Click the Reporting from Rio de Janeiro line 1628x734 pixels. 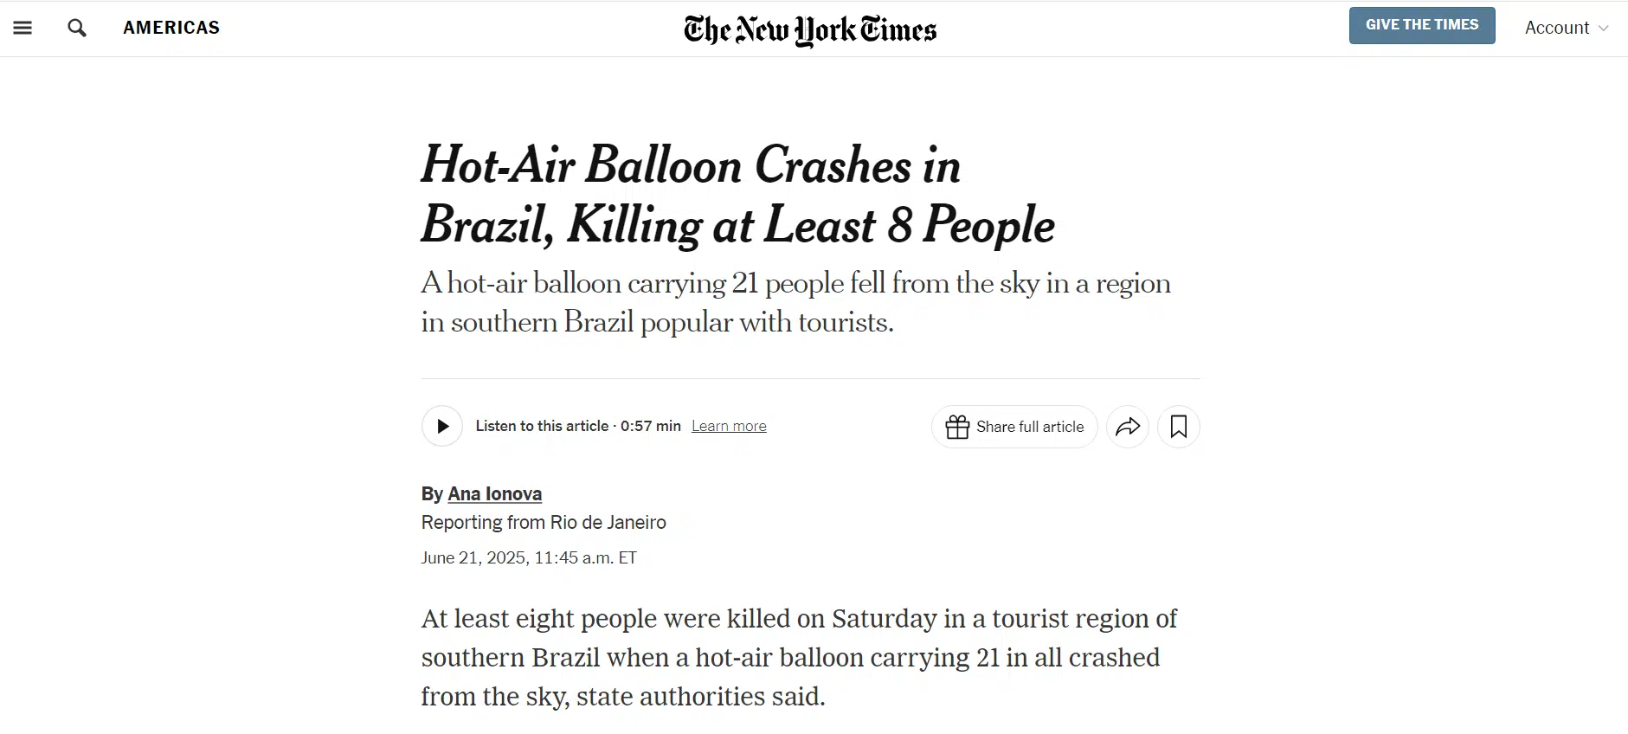[544, 522]
